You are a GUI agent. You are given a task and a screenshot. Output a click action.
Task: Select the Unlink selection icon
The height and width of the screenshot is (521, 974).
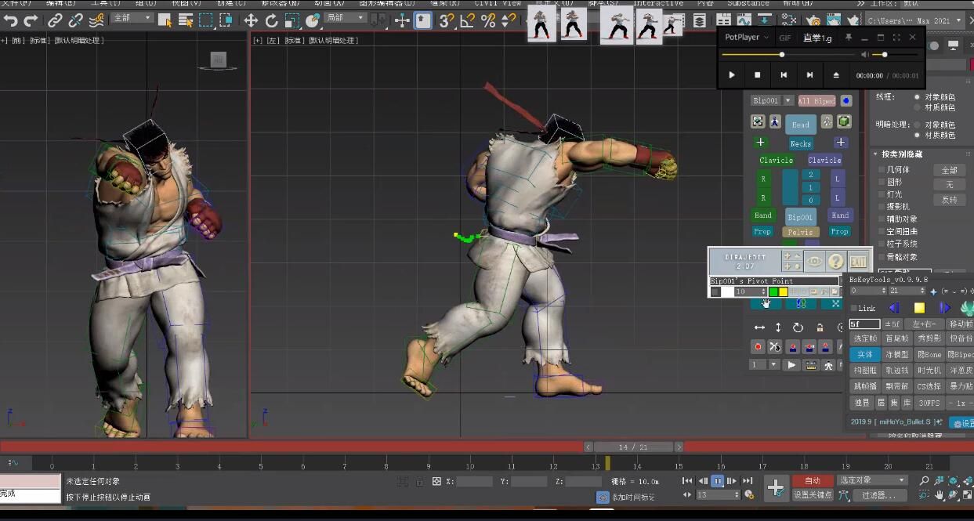coord(75,20)
